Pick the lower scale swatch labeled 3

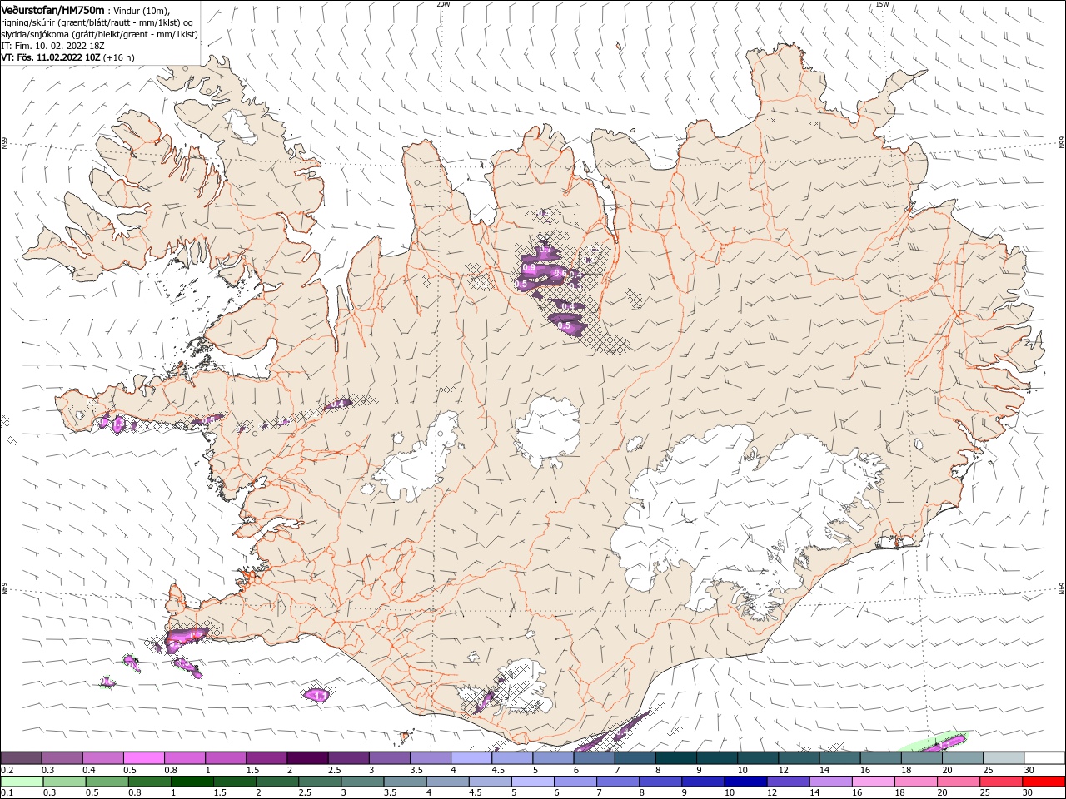tap(361, 782)
